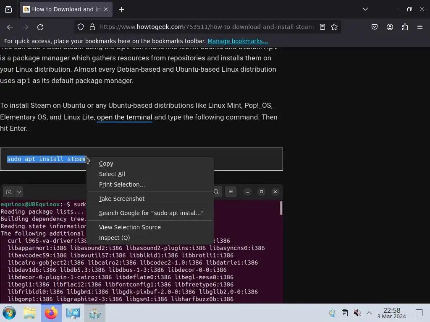Click the show desktop button
This screenshot has height=322, width=430.
click(x=419, y=313)
